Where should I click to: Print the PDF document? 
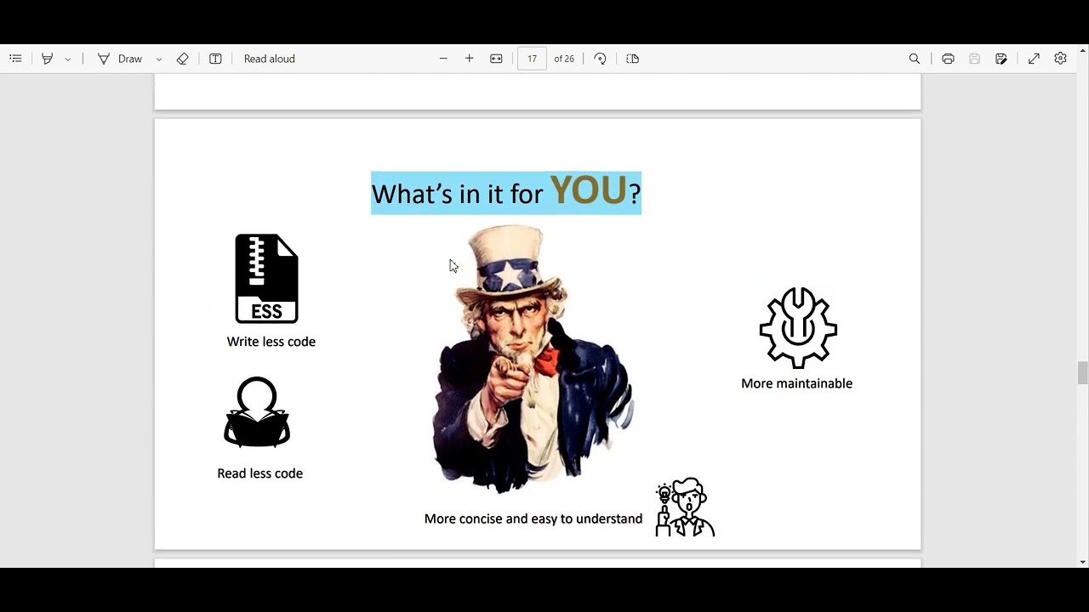948,59
